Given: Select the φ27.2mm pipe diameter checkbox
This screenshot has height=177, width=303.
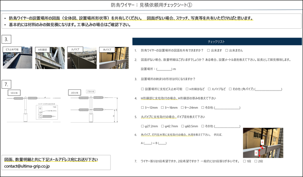Looking at the screenshot, I should click(143, 126).
